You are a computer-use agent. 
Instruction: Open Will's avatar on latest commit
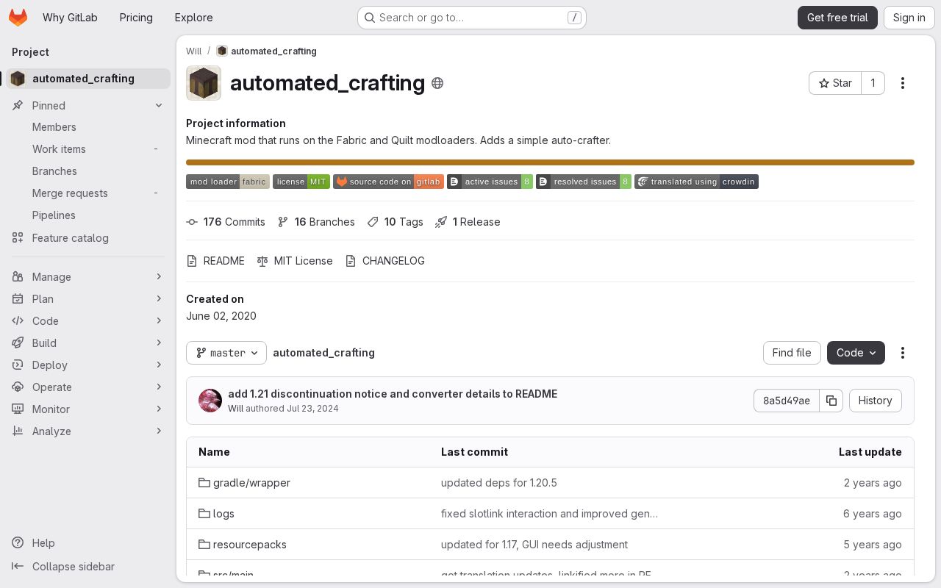(210, 401)
